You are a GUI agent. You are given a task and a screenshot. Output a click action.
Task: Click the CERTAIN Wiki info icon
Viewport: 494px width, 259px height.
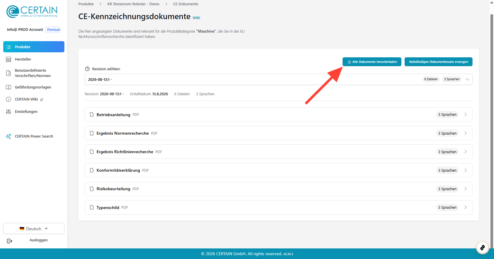click(x=9, y=99)
